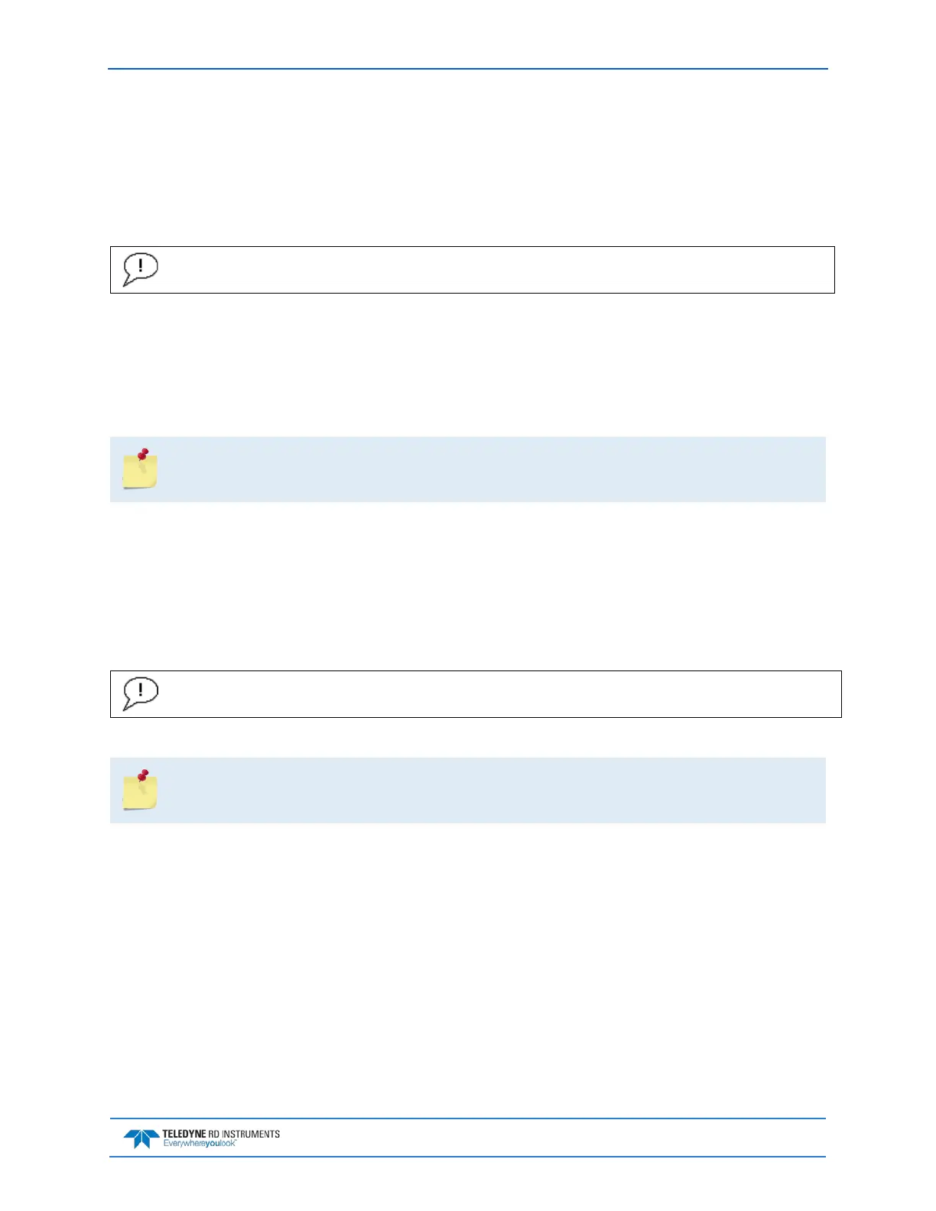Click the Everywhereyoulook tagline text
The height and width of the screenshot is (1211, 936).
(200, 1144)
